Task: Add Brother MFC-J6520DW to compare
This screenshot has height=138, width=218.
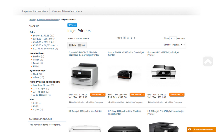Action: pyautogui.click(x=174, y=103)
